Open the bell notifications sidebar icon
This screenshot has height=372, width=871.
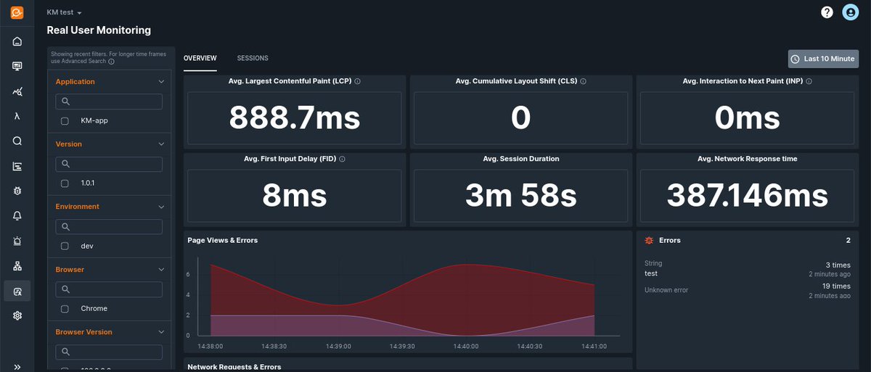17,216
